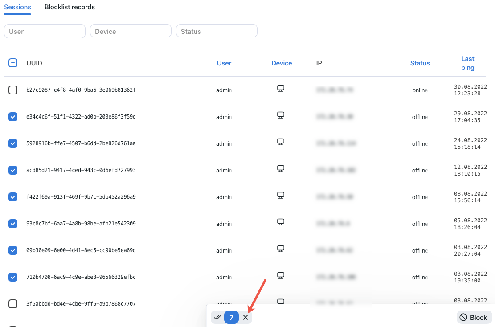Check the checkbox for session b27c9087

tap(13, 90)
